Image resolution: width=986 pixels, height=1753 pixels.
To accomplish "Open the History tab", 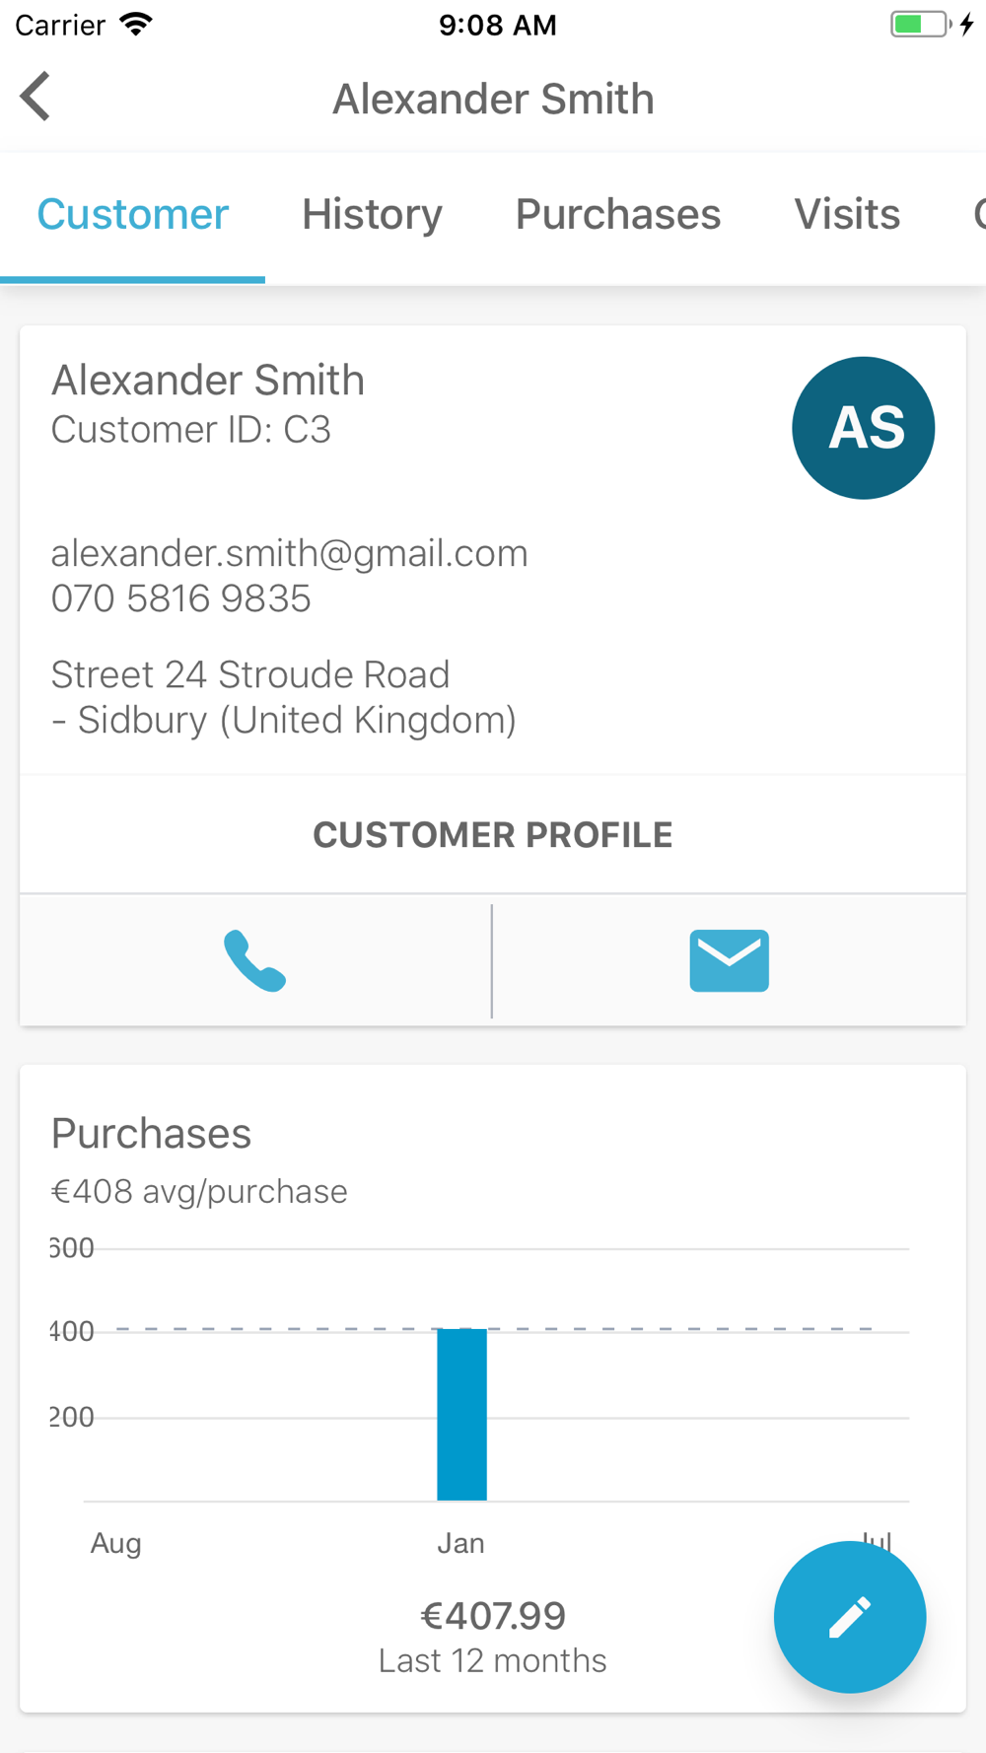I will pyautogui.click(x=372, y=215).
